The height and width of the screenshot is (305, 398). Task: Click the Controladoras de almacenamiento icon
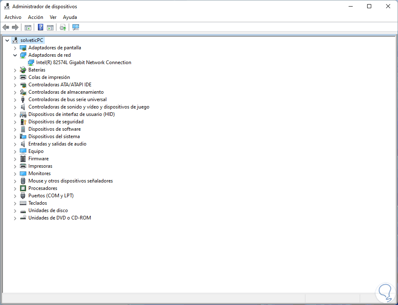click(x=23, y=92)
